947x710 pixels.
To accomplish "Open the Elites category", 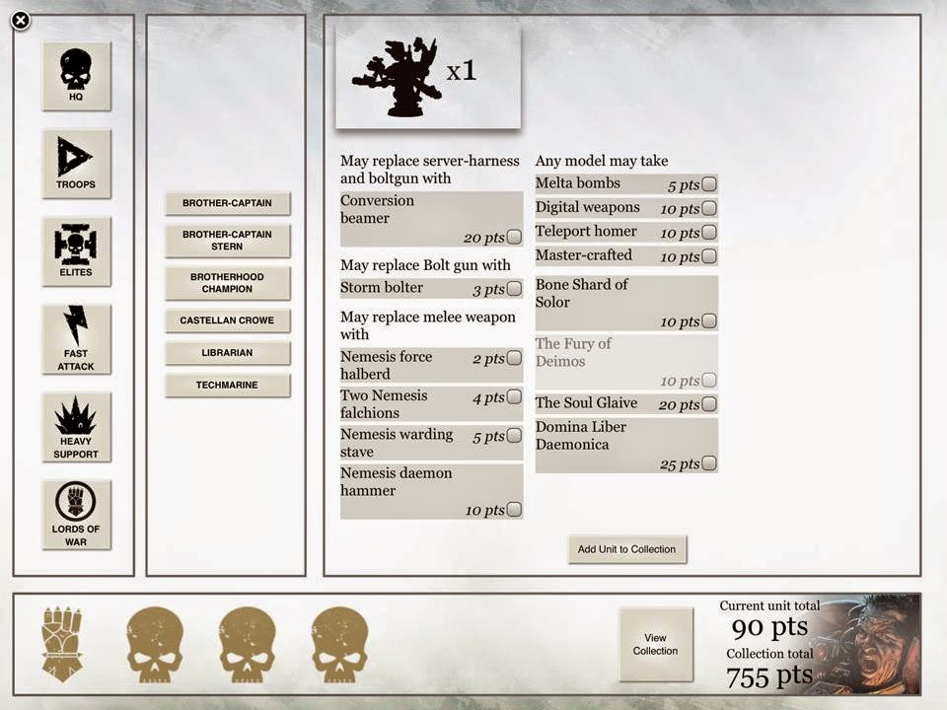I will click(x=76, y=251).
